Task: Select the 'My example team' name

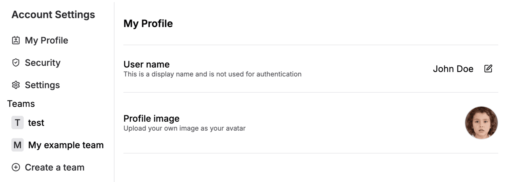Action: pyautogui.click(x=66, y=145)
